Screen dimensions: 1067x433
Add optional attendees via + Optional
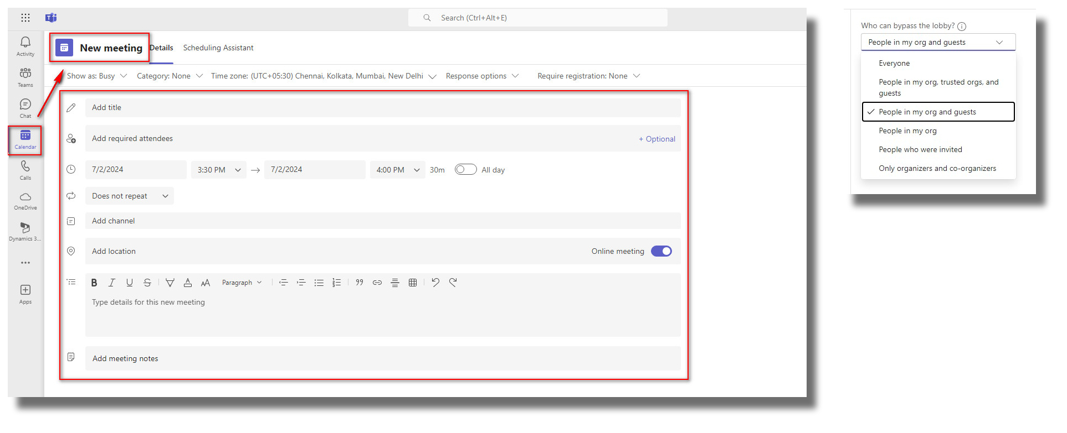(x=657, y=139)
